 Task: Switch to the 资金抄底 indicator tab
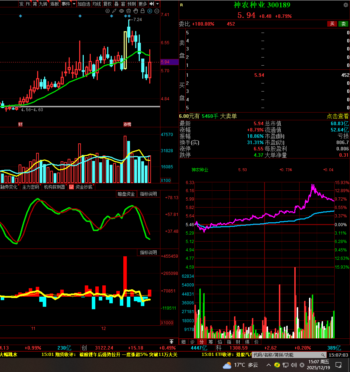(84, 187)
